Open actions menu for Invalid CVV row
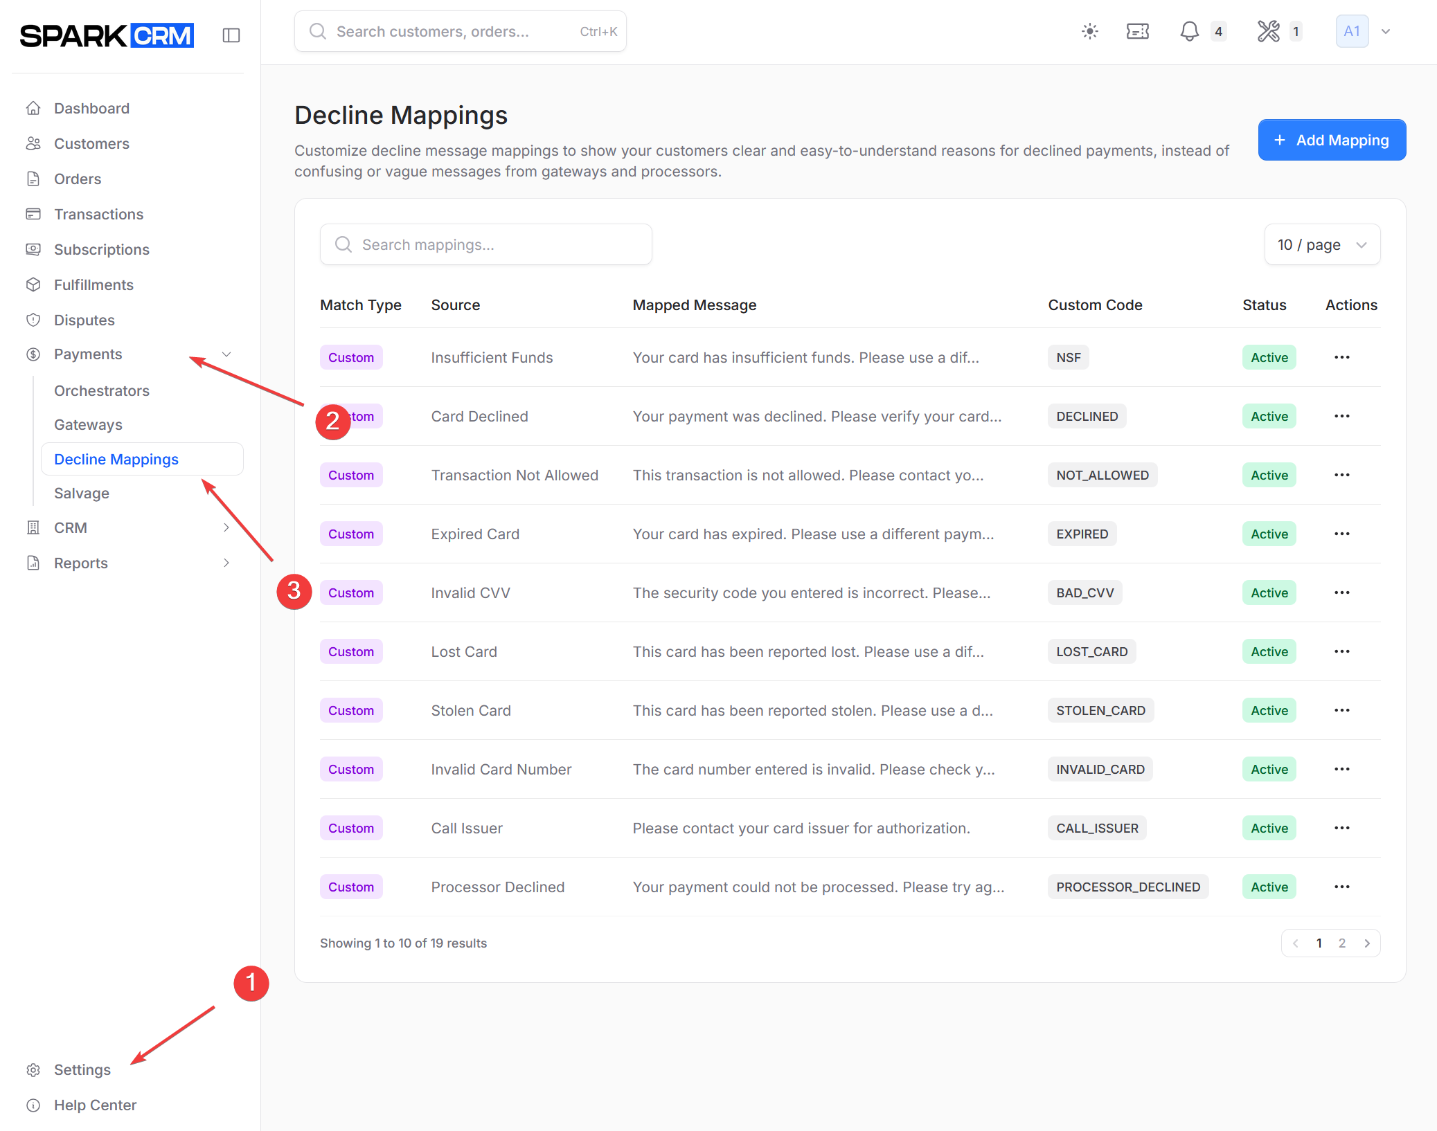Image resolution: width=1437 pixels, height=1131 pixels. tap(1342, 592)
